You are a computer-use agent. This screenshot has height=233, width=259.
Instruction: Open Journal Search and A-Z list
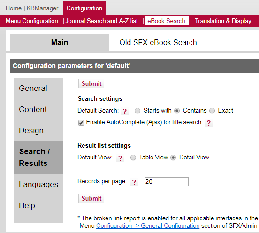(x=102, y=21)
